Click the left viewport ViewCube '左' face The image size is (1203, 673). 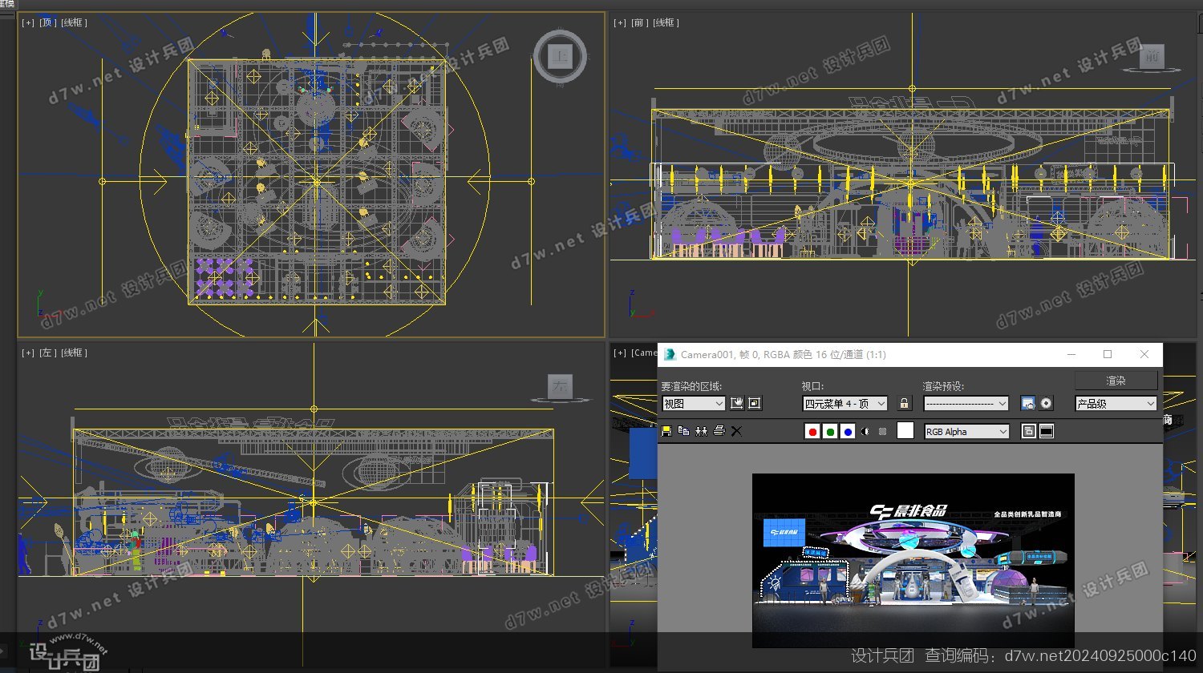[x=560, y=387]
